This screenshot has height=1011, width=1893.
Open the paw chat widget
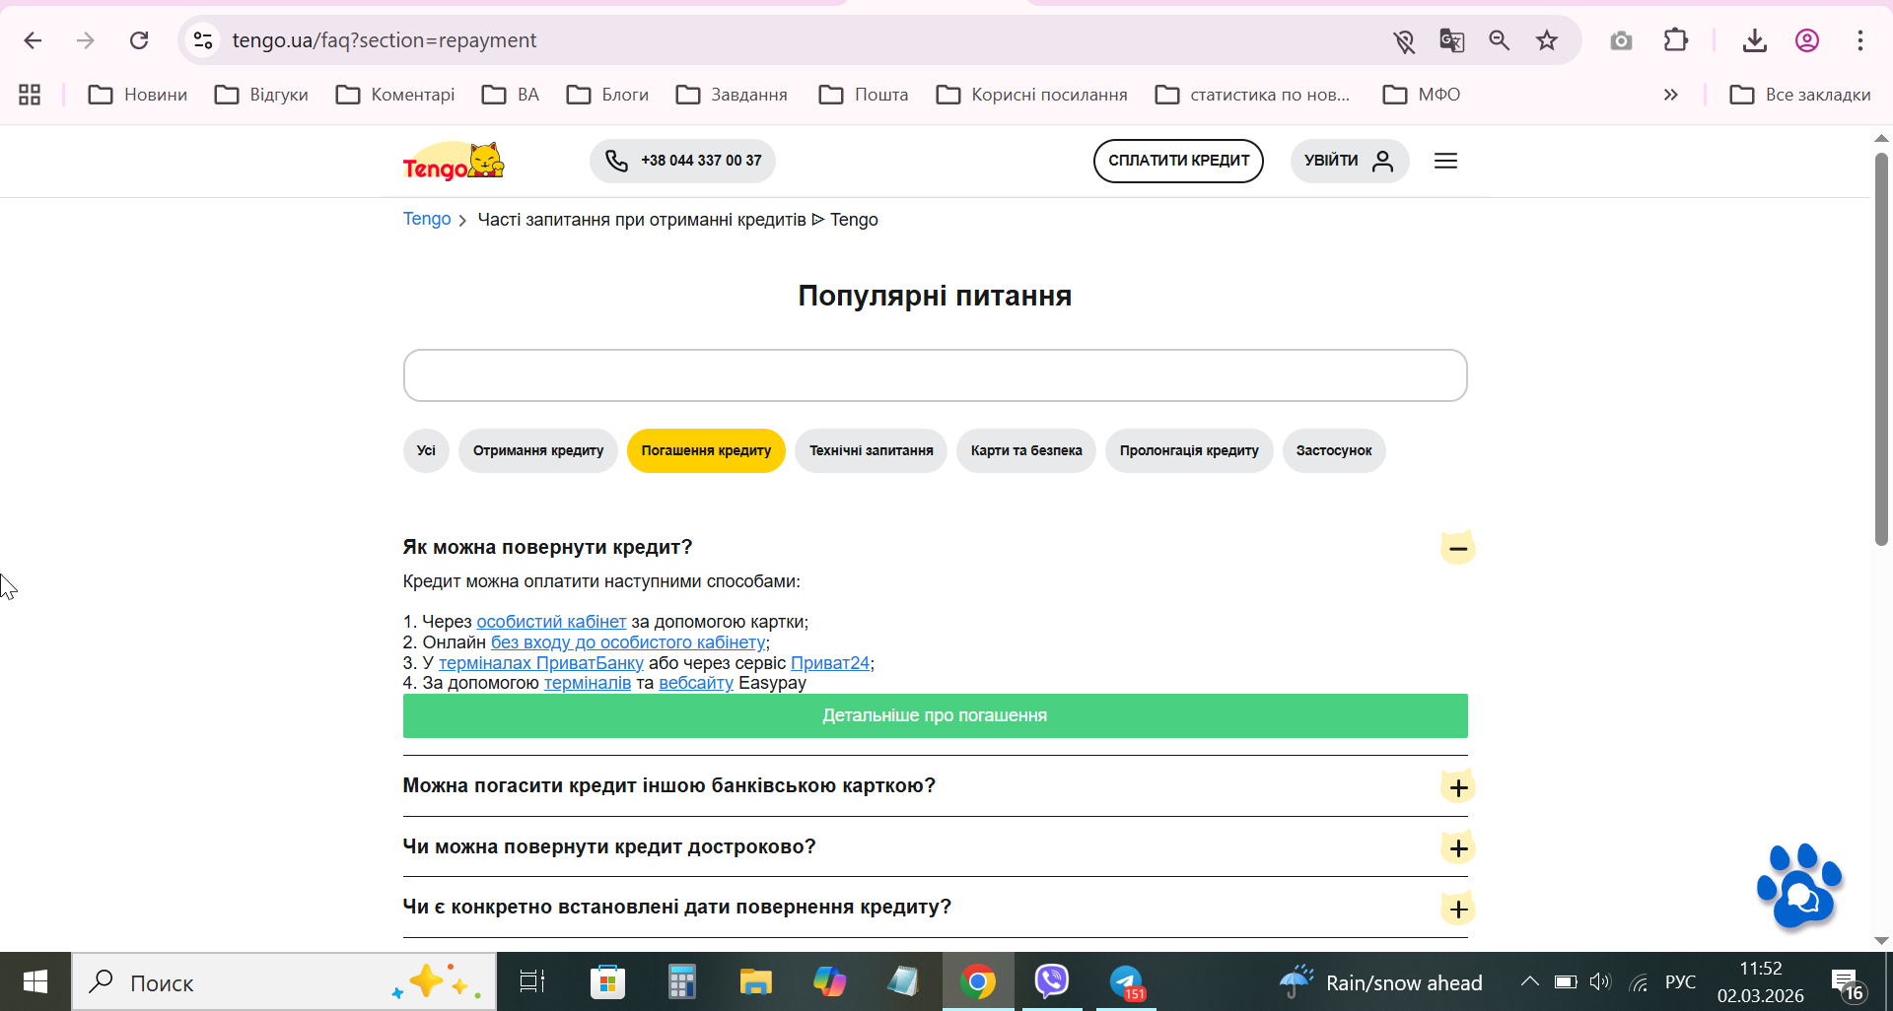tap(1799, 886)
